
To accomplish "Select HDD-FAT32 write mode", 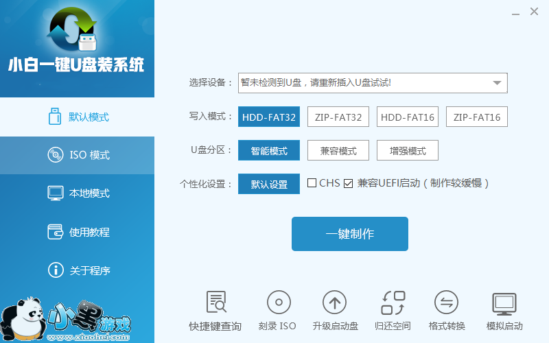I will (x=269, y=117).
